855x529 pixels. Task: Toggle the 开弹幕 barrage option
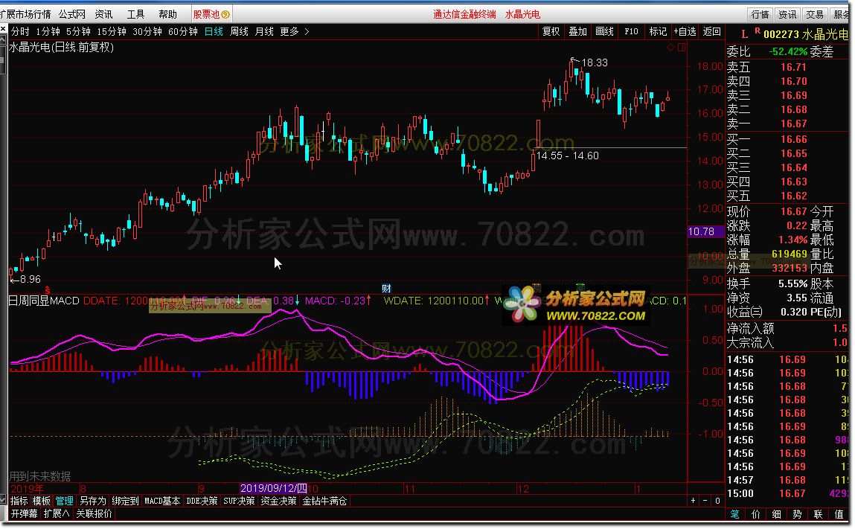24,513
